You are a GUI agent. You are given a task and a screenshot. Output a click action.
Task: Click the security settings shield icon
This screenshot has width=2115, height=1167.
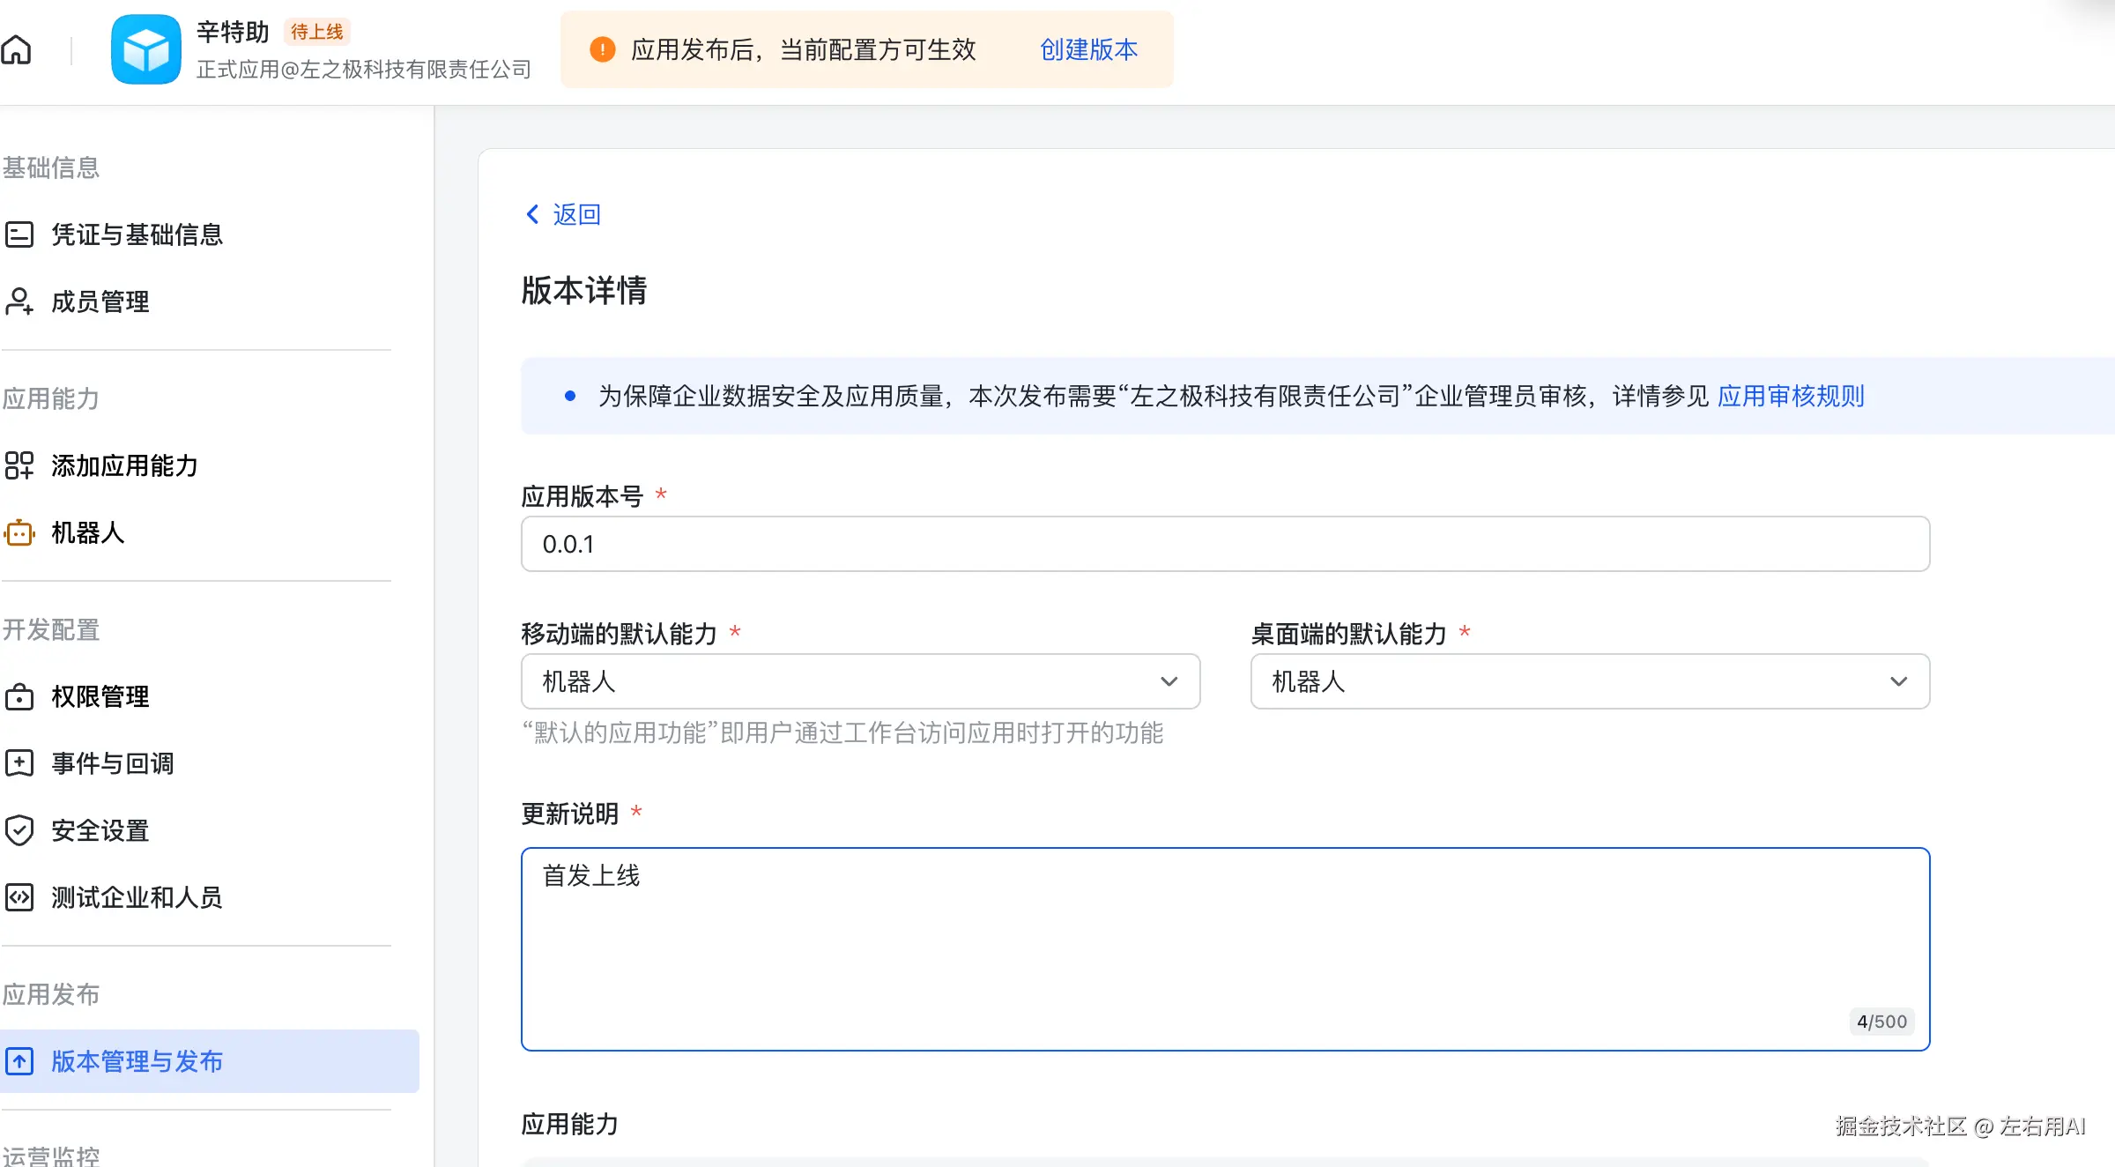pyautogui.click(x=19, y=830)
